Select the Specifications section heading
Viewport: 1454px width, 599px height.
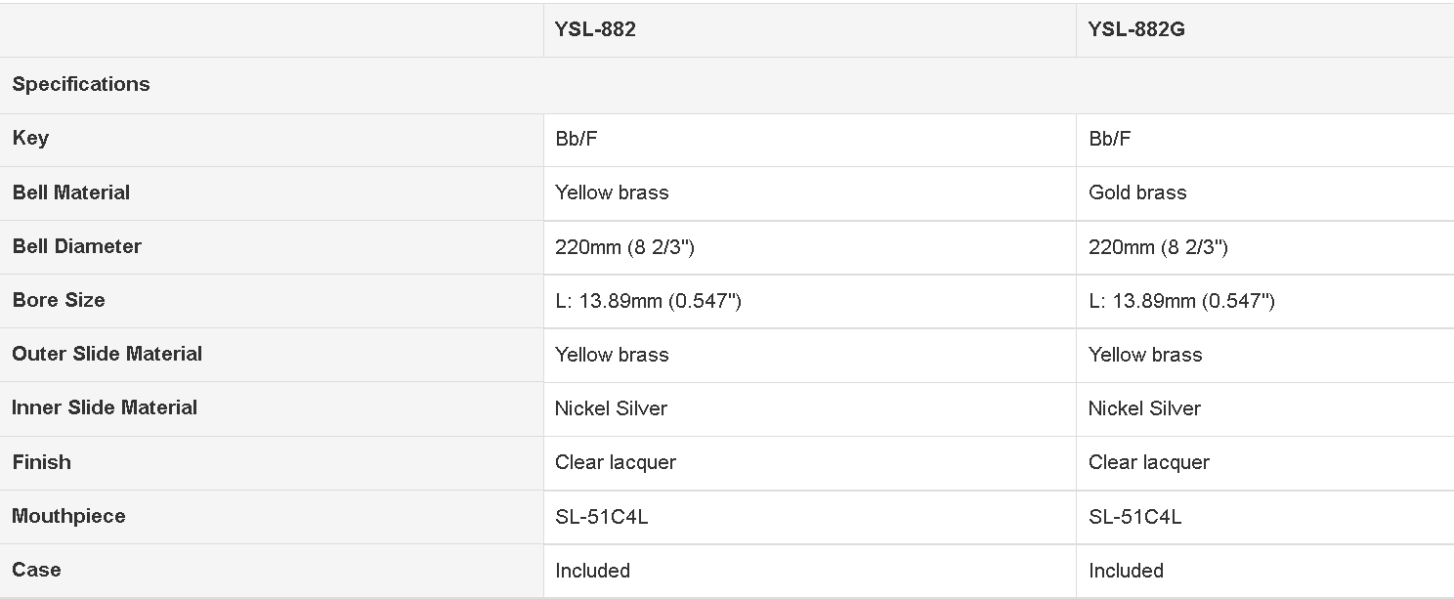click(81, 84)
